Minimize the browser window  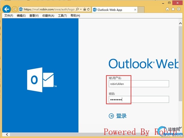tap(163, 3)
